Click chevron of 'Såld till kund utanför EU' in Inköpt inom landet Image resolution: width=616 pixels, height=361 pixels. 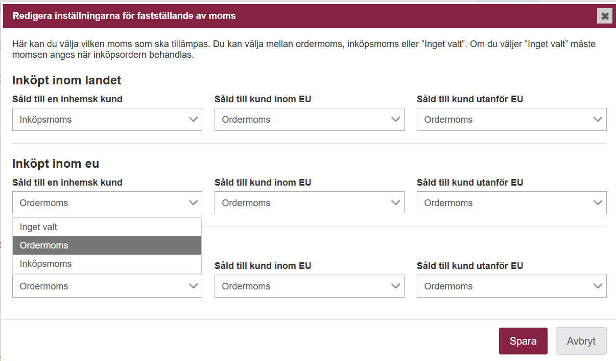(x=598, y=120)
